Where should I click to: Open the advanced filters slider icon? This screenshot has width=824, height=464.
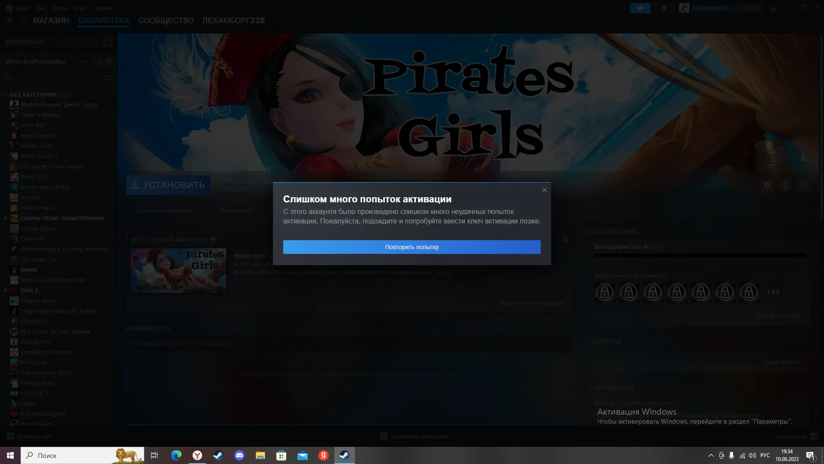click(108, 78)
